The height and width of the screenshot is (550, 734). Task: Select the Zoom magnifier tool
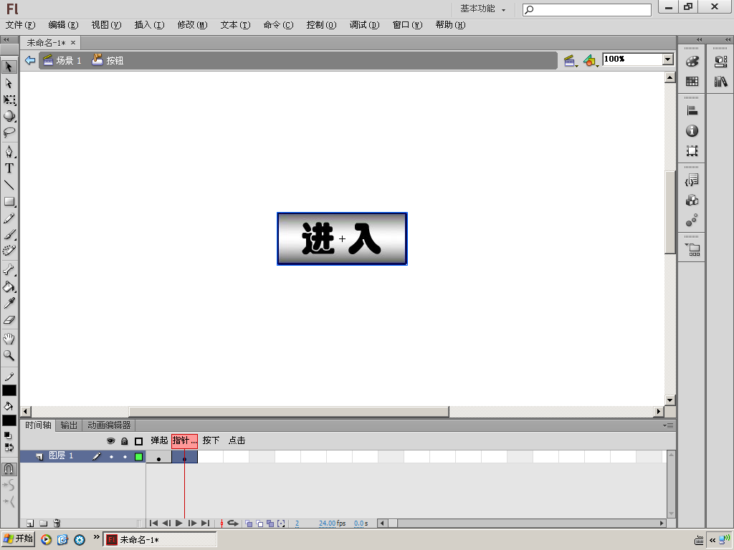point(9,355)
